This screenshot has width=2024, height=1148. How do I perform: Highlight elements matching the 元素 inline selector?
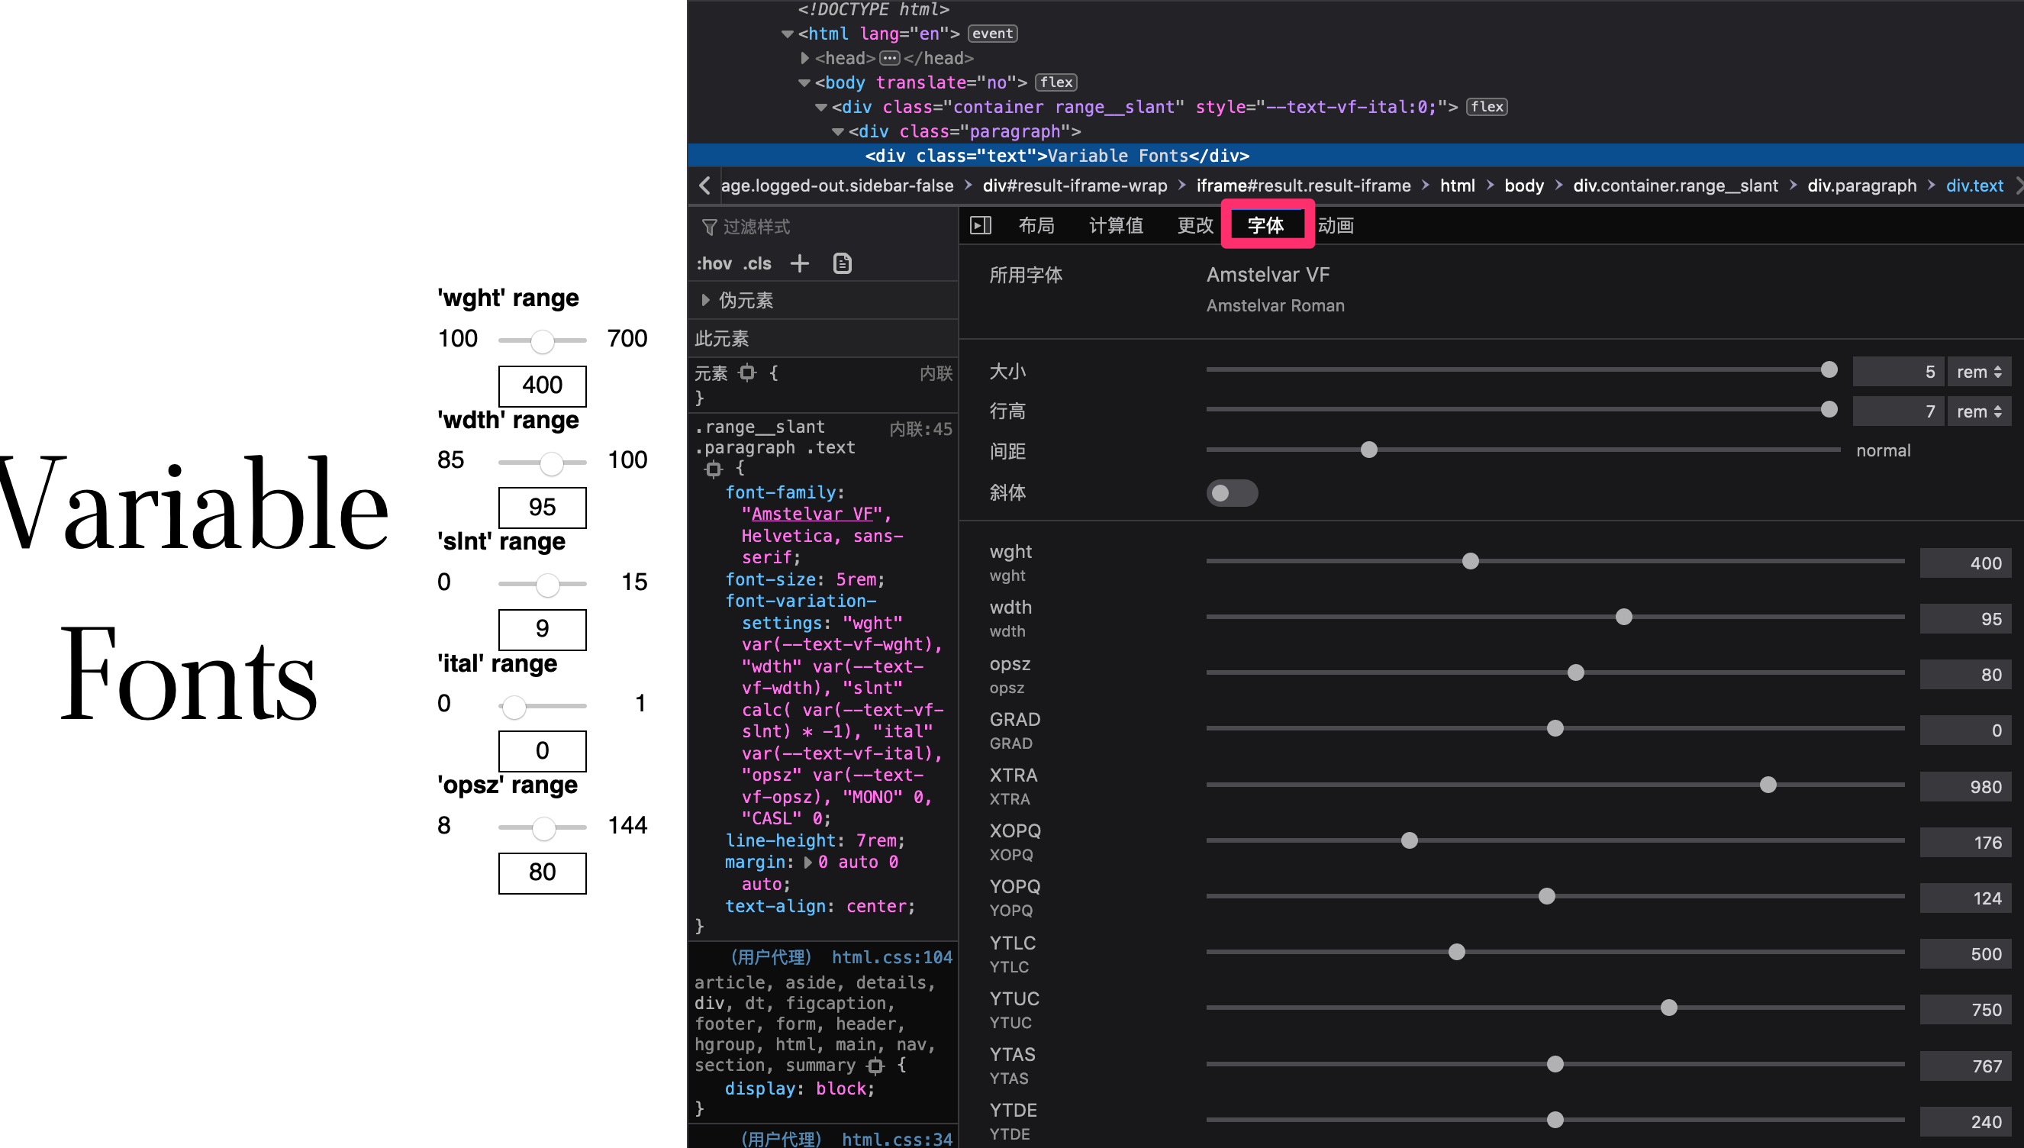tap(746, 373)
